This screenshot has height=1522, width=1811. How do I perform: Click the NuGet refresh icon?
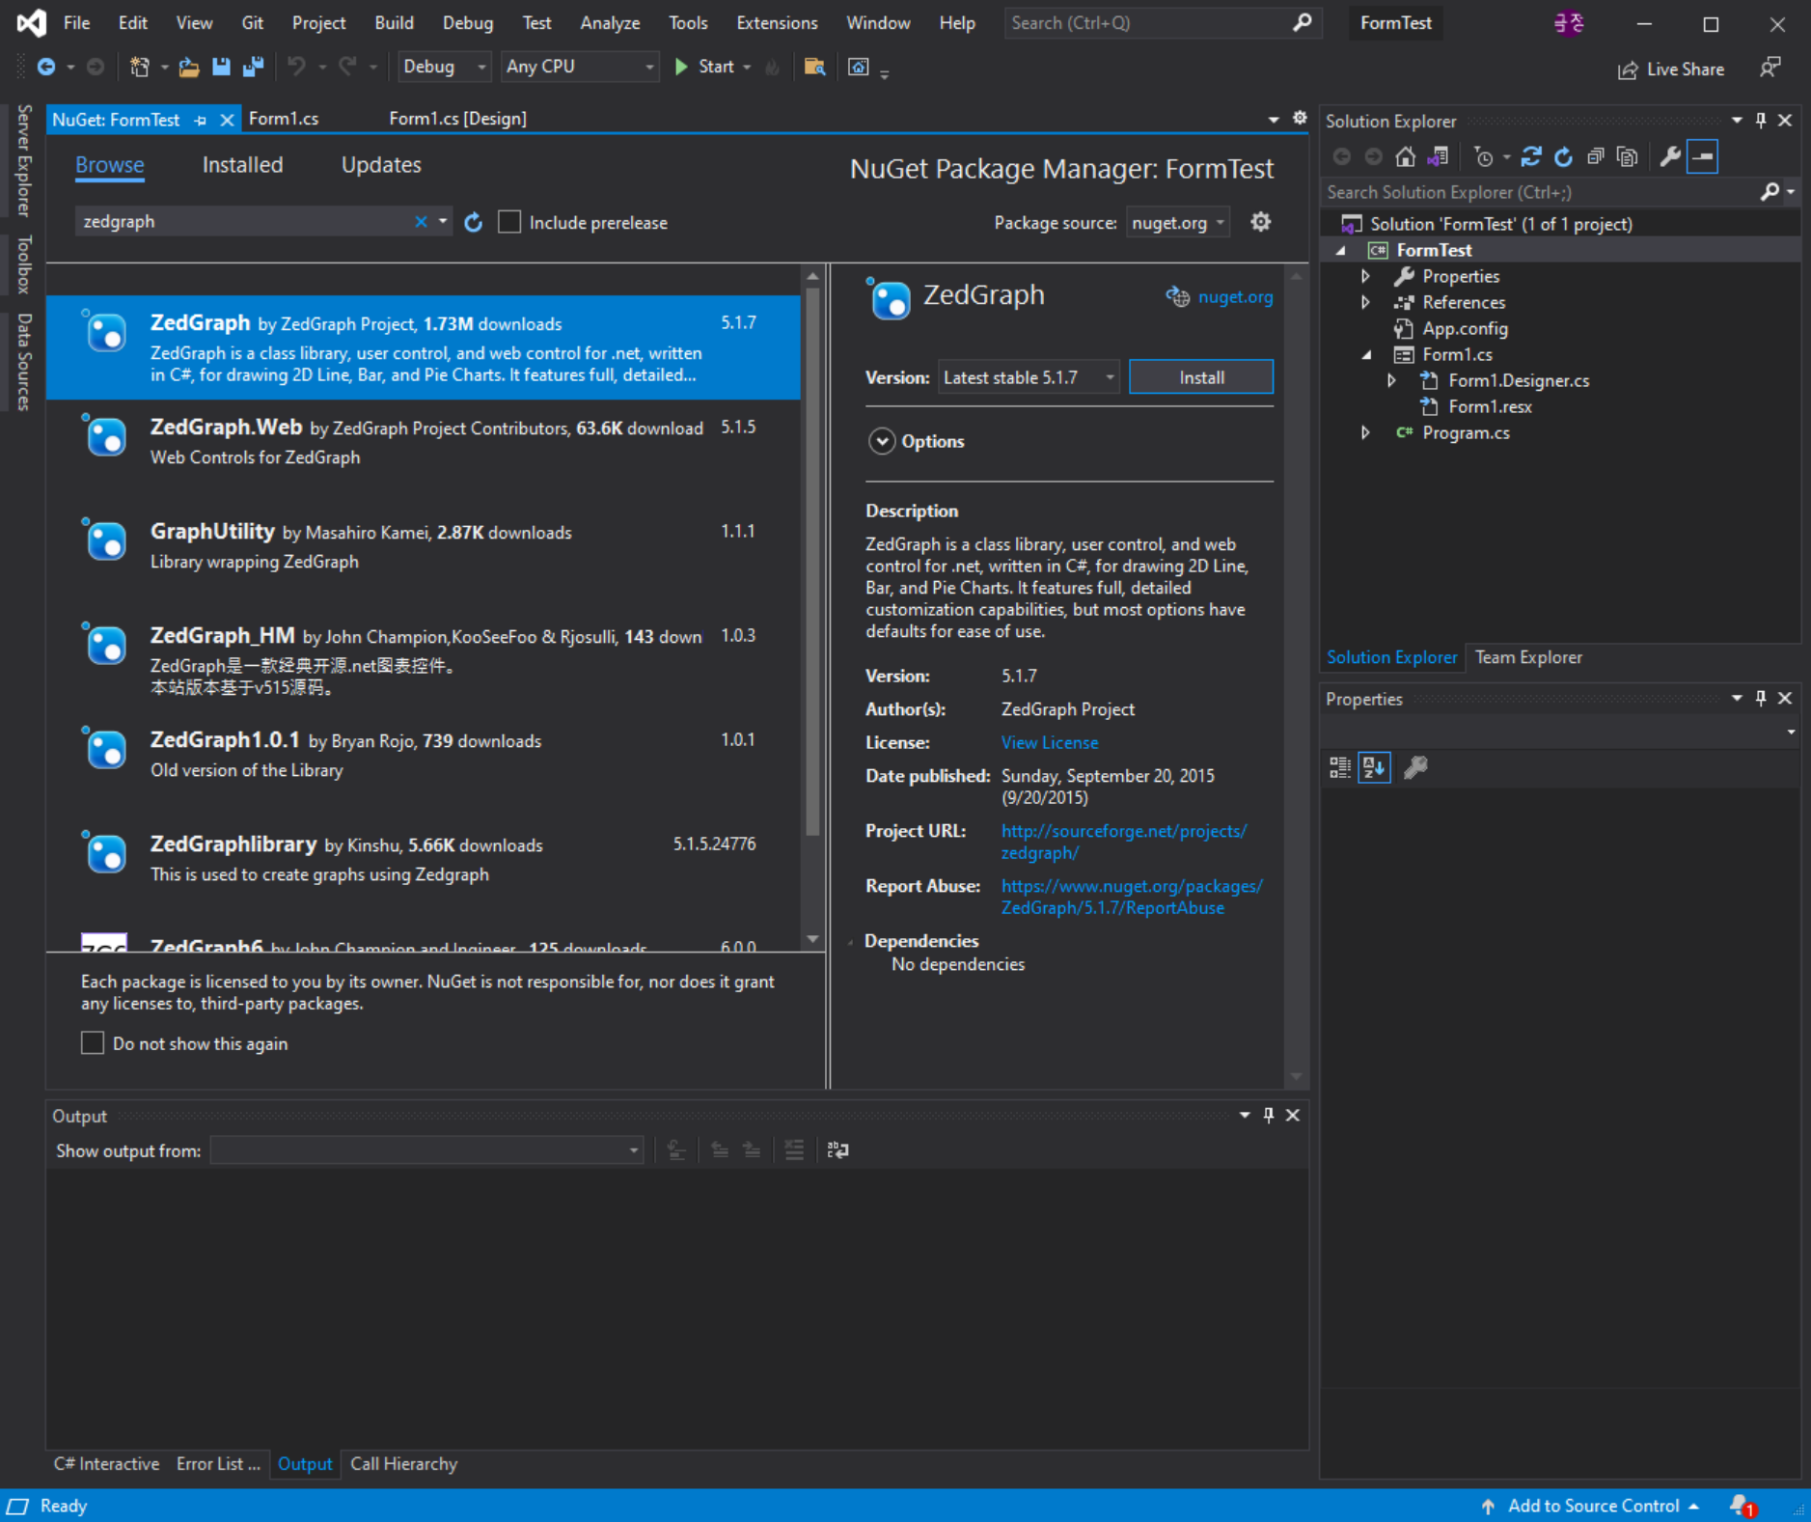473,223
